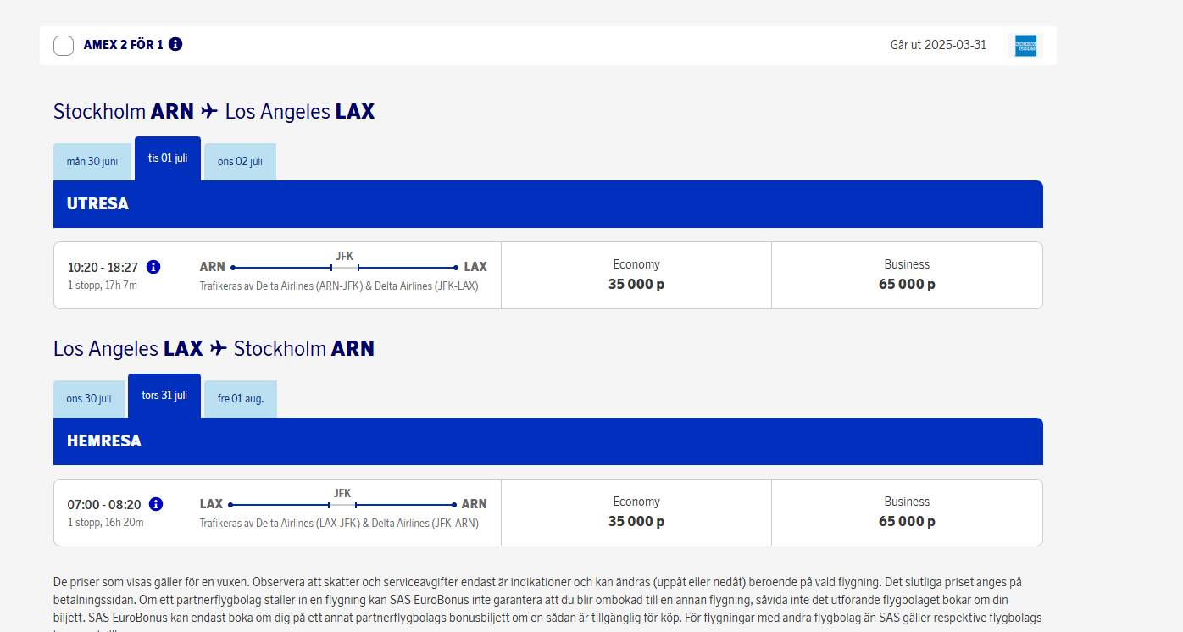
Task: Click the UTRESA header bar
Action: click(547, 204)
